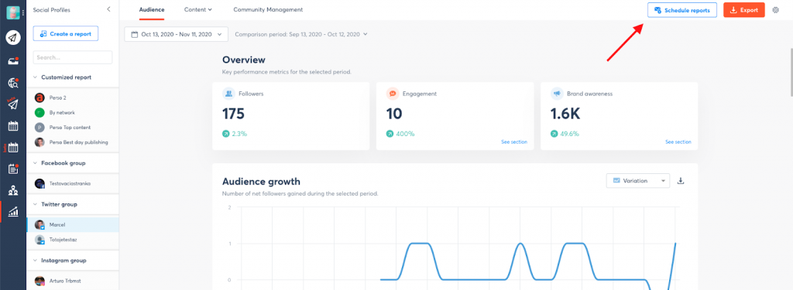Collapse the Twitter group section
The image size is (793, 290).
point(35,204)
